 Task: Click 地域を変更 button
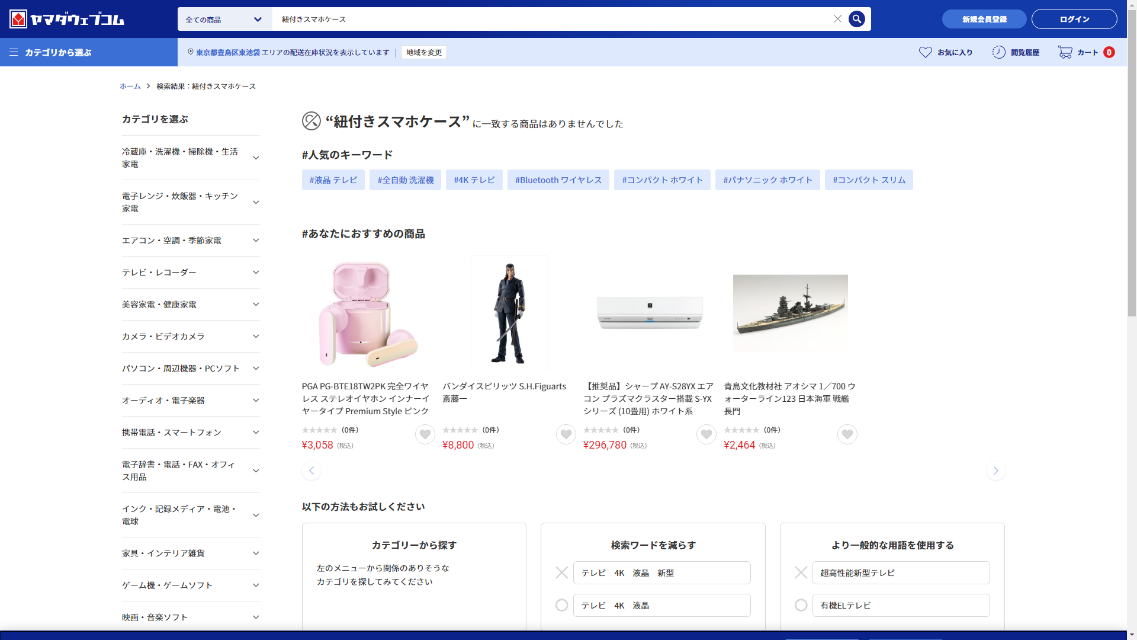[x=423, y=52]
